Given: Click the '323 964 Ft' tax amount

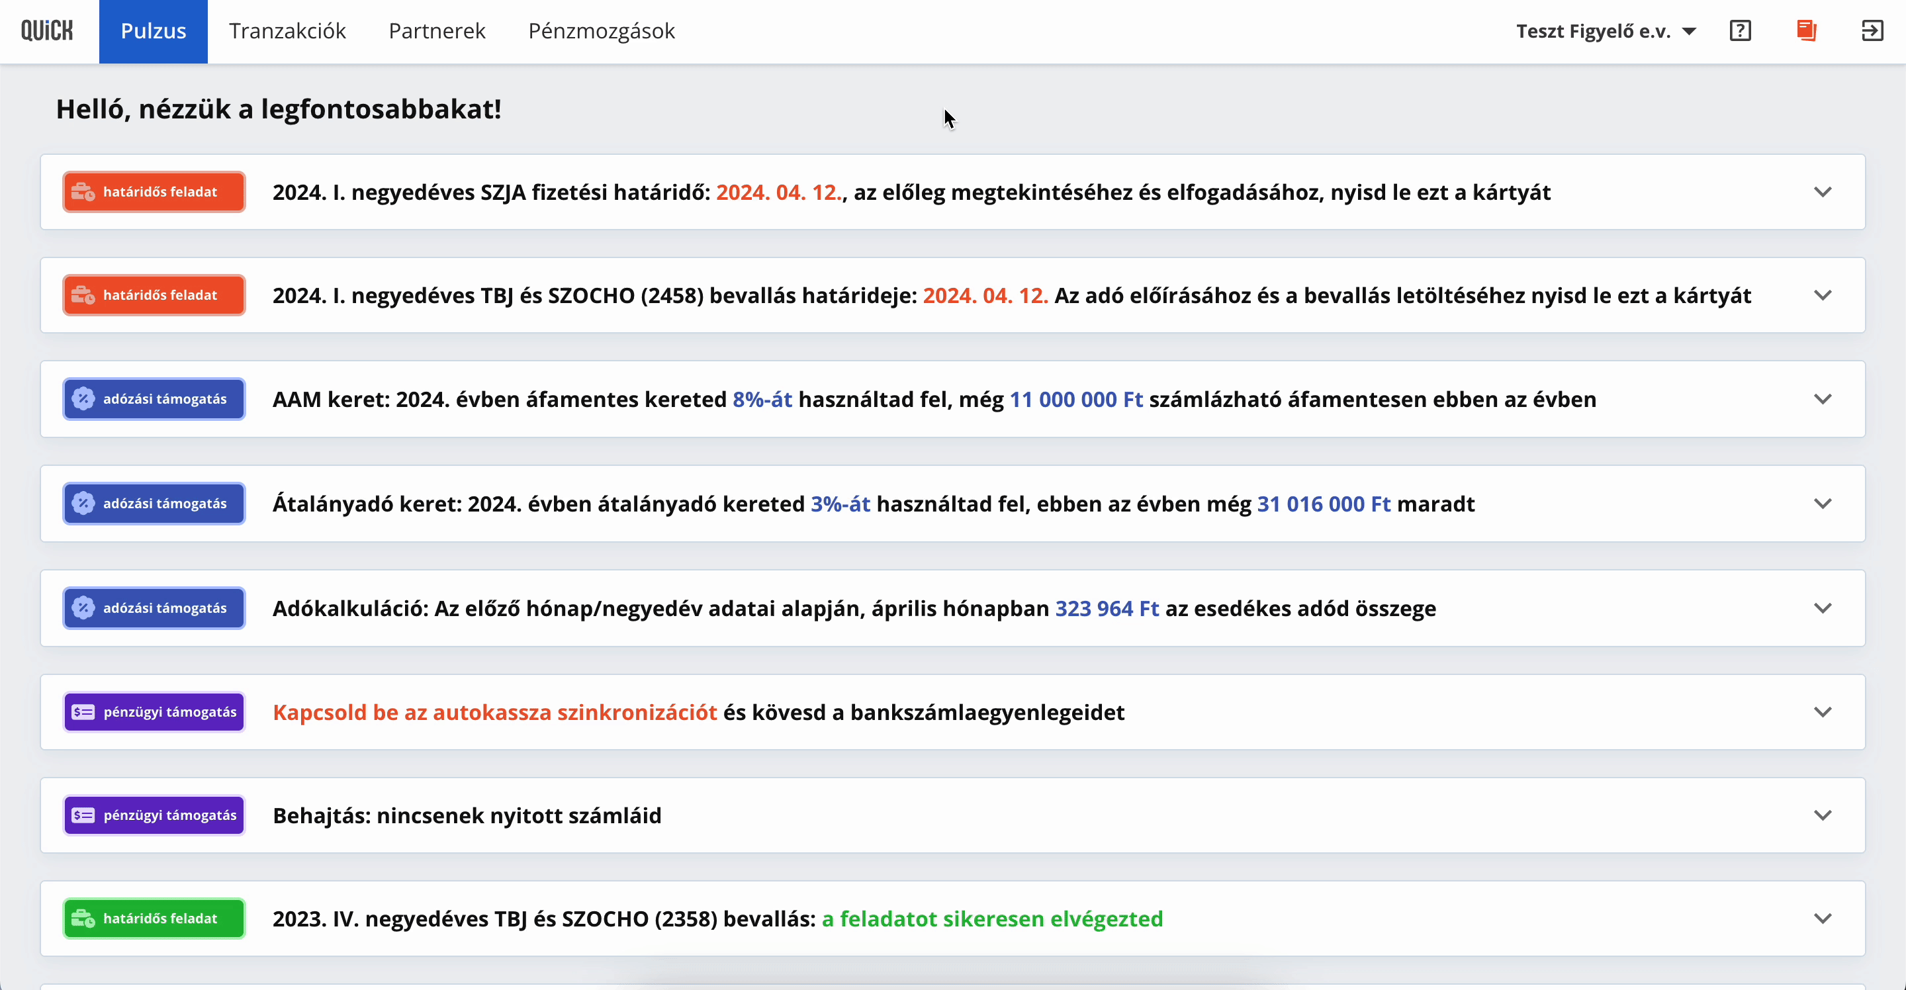Looking at the screenshot, I should point(1107,608).
